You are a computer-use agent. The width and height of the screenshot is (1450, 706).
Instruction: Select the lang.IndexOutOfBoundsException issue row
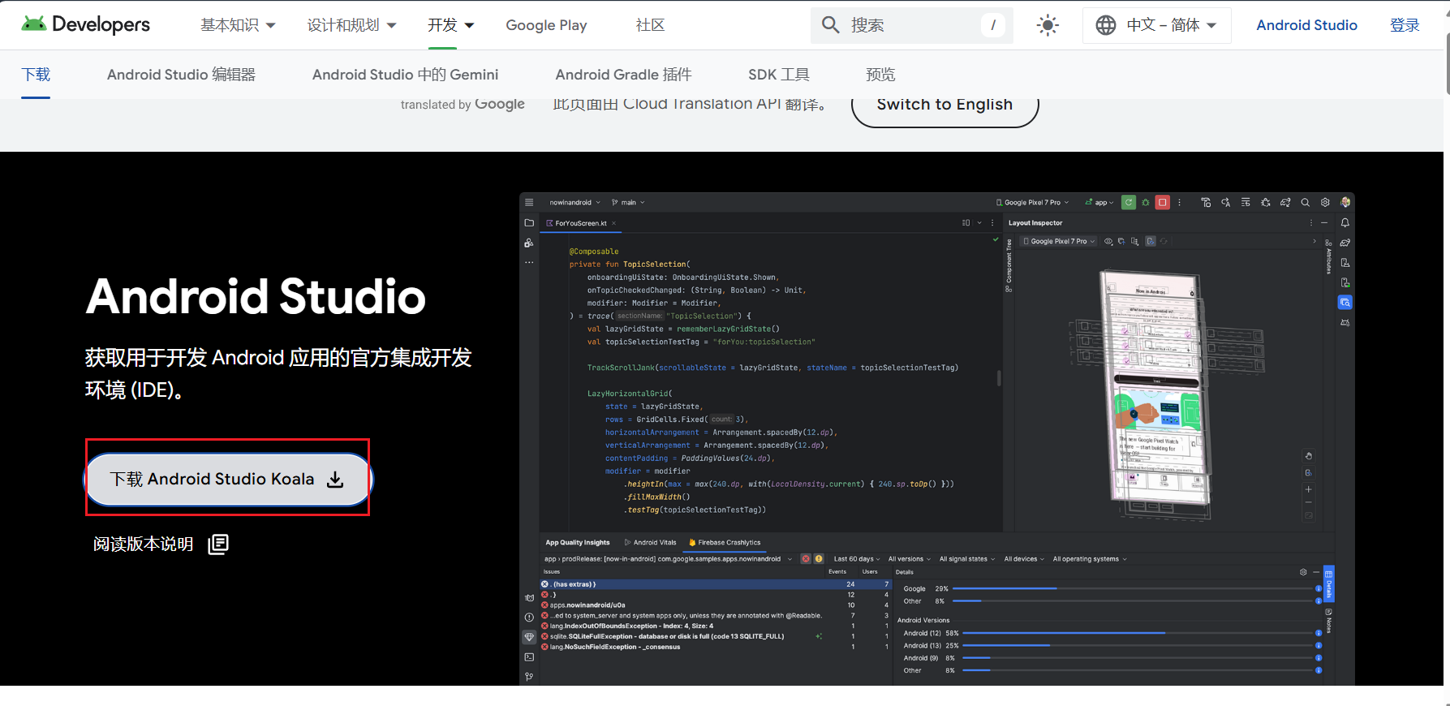coord(716,626)
